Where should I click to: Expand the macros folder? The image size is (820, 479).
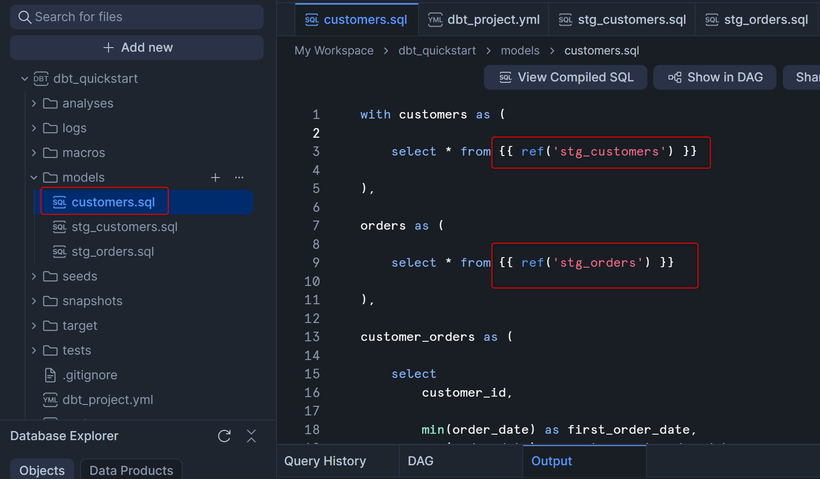click(34, 153)
